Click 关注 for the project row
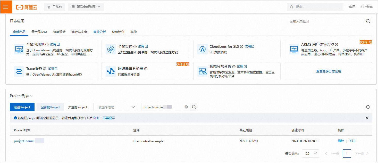378x163 pixels. [352, 141]
